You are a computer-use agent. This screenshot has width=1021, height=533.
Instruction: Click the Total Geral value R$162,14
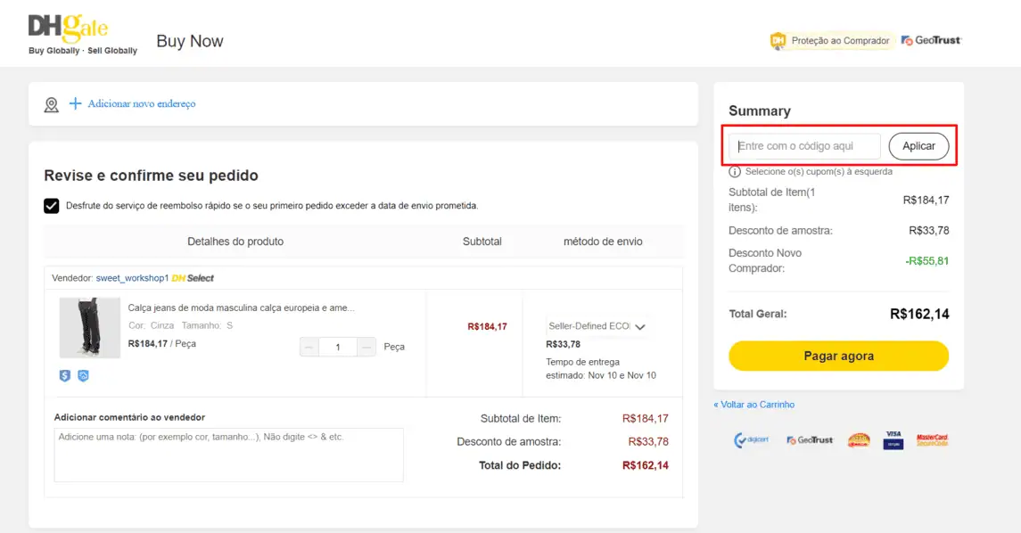(918, 314)
